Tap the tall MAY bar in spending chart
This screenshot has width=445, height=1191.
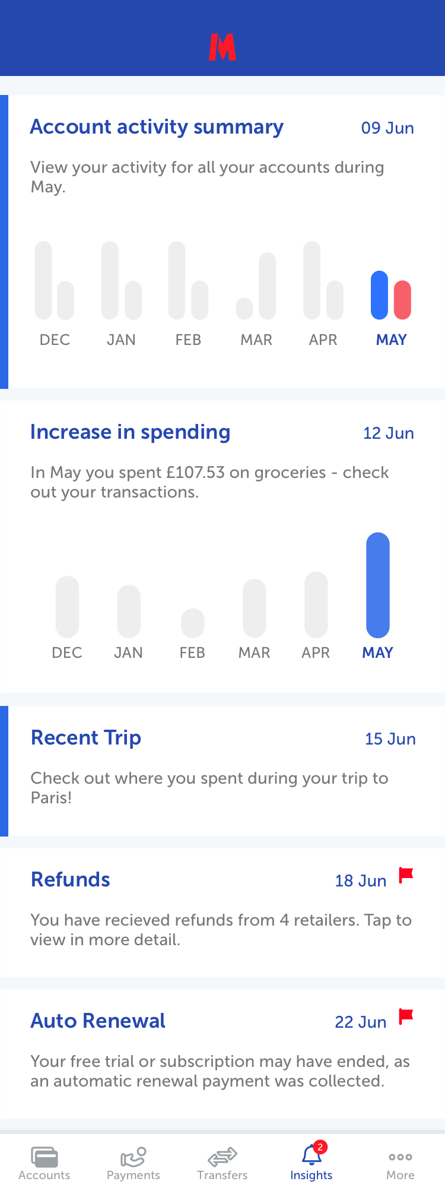coord(378,585)
